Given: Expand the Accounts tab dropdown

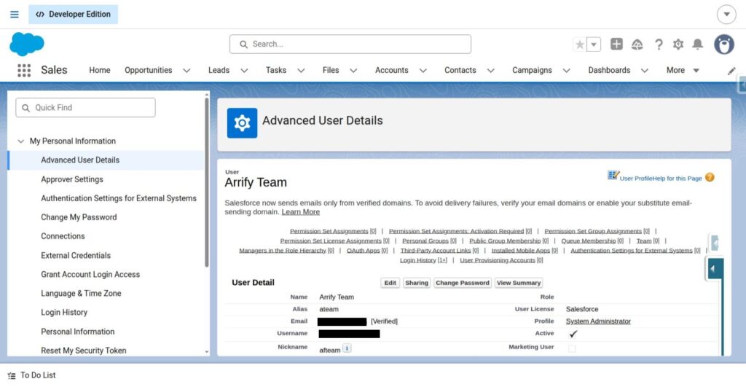Looking at the screenshot, I should (x=423, y=71).
